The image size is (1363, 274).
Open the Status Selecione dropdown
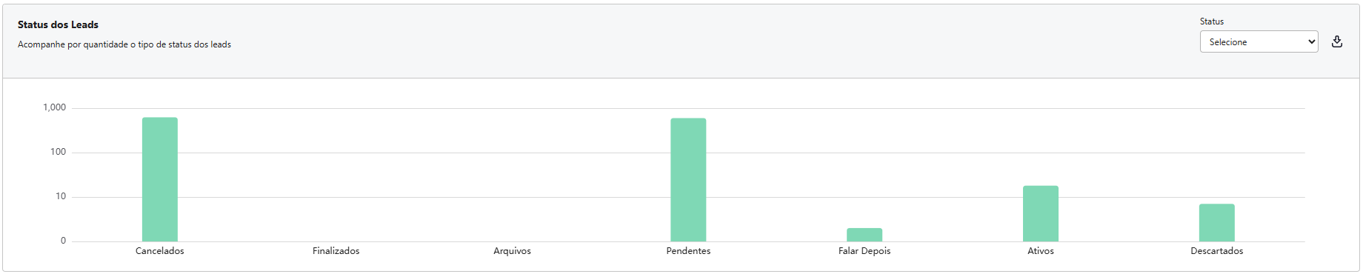(x=1259, y=41)
